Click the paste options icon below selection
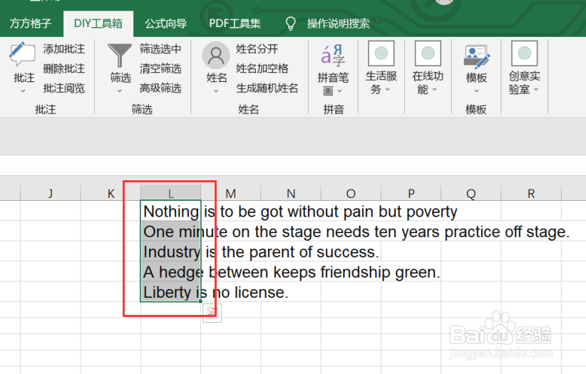This screenshot has width=586, height=374. pyautogui.click(x=212, y=313)
